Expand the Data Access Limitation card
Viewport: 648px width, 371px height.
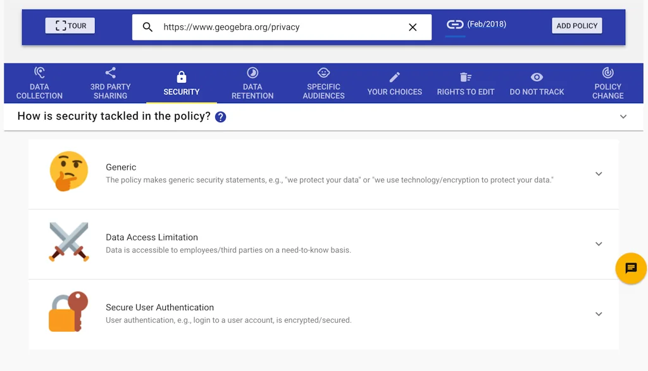(599, 244)
